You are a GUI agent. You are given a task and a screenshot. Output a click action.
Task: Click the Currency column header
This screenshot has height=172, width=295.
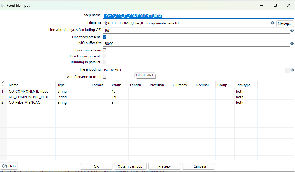(x=182, y=85)
